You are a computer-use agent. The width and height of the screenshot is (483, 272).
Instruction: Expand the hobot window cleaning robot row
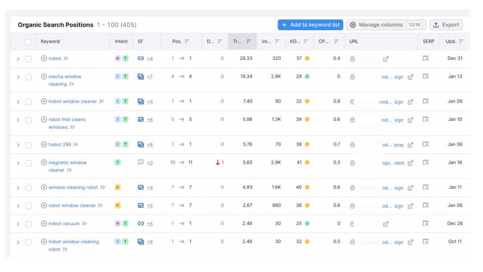click(18, 242)
